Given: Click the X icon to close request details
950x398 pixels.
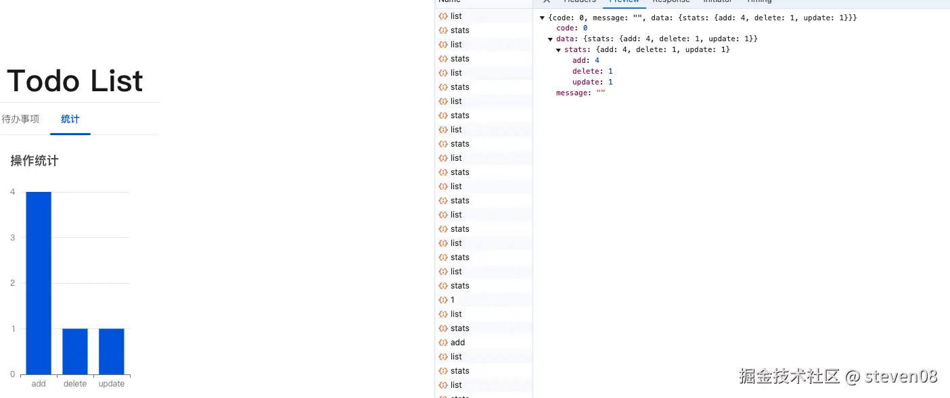Looking at the screenshot, I should point(546,1).
